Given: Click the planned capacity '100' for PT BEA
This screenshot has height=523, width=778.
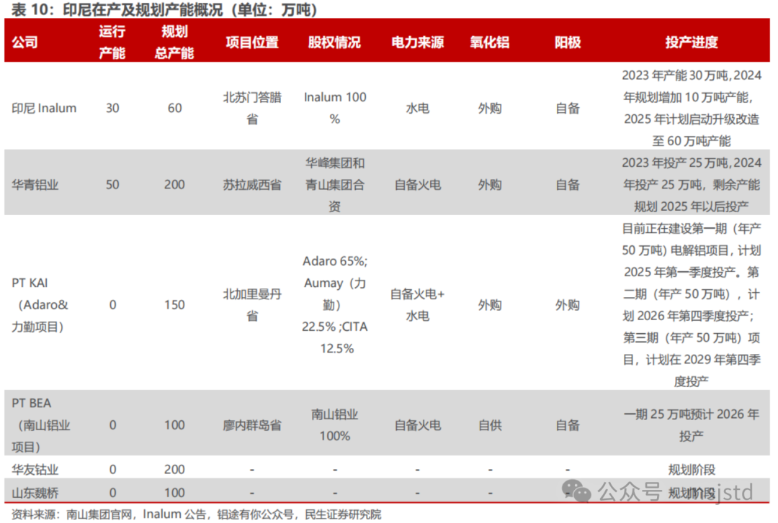Looking at the screenshot, I should 174,425.
